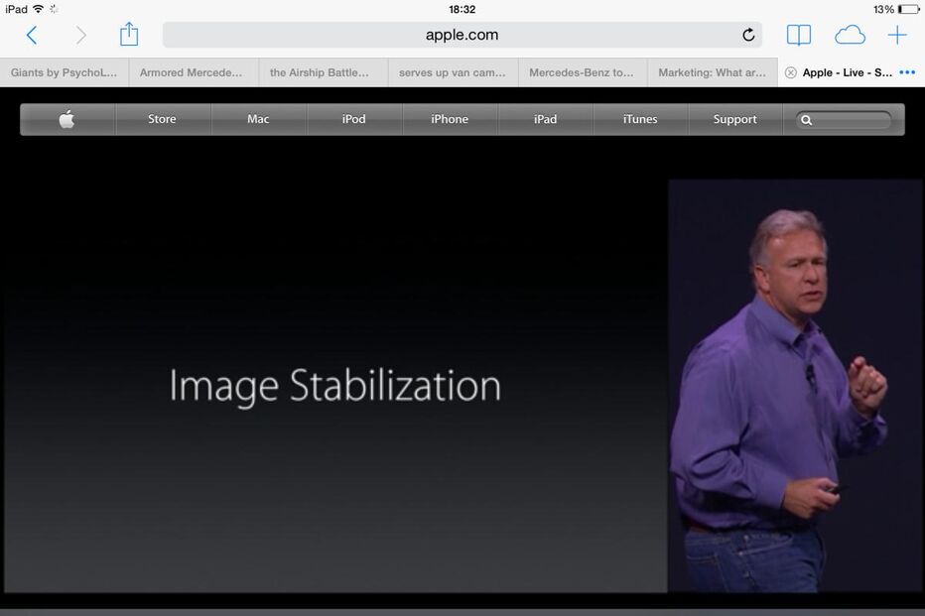Open the Bookmarks book icon
Image resolution: width=925 pixels, height=616 pixels.
[x=798, y=36]
